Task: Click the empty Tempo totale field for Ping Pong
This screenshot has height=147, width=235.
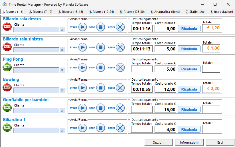Action: [x=142, y=69]
